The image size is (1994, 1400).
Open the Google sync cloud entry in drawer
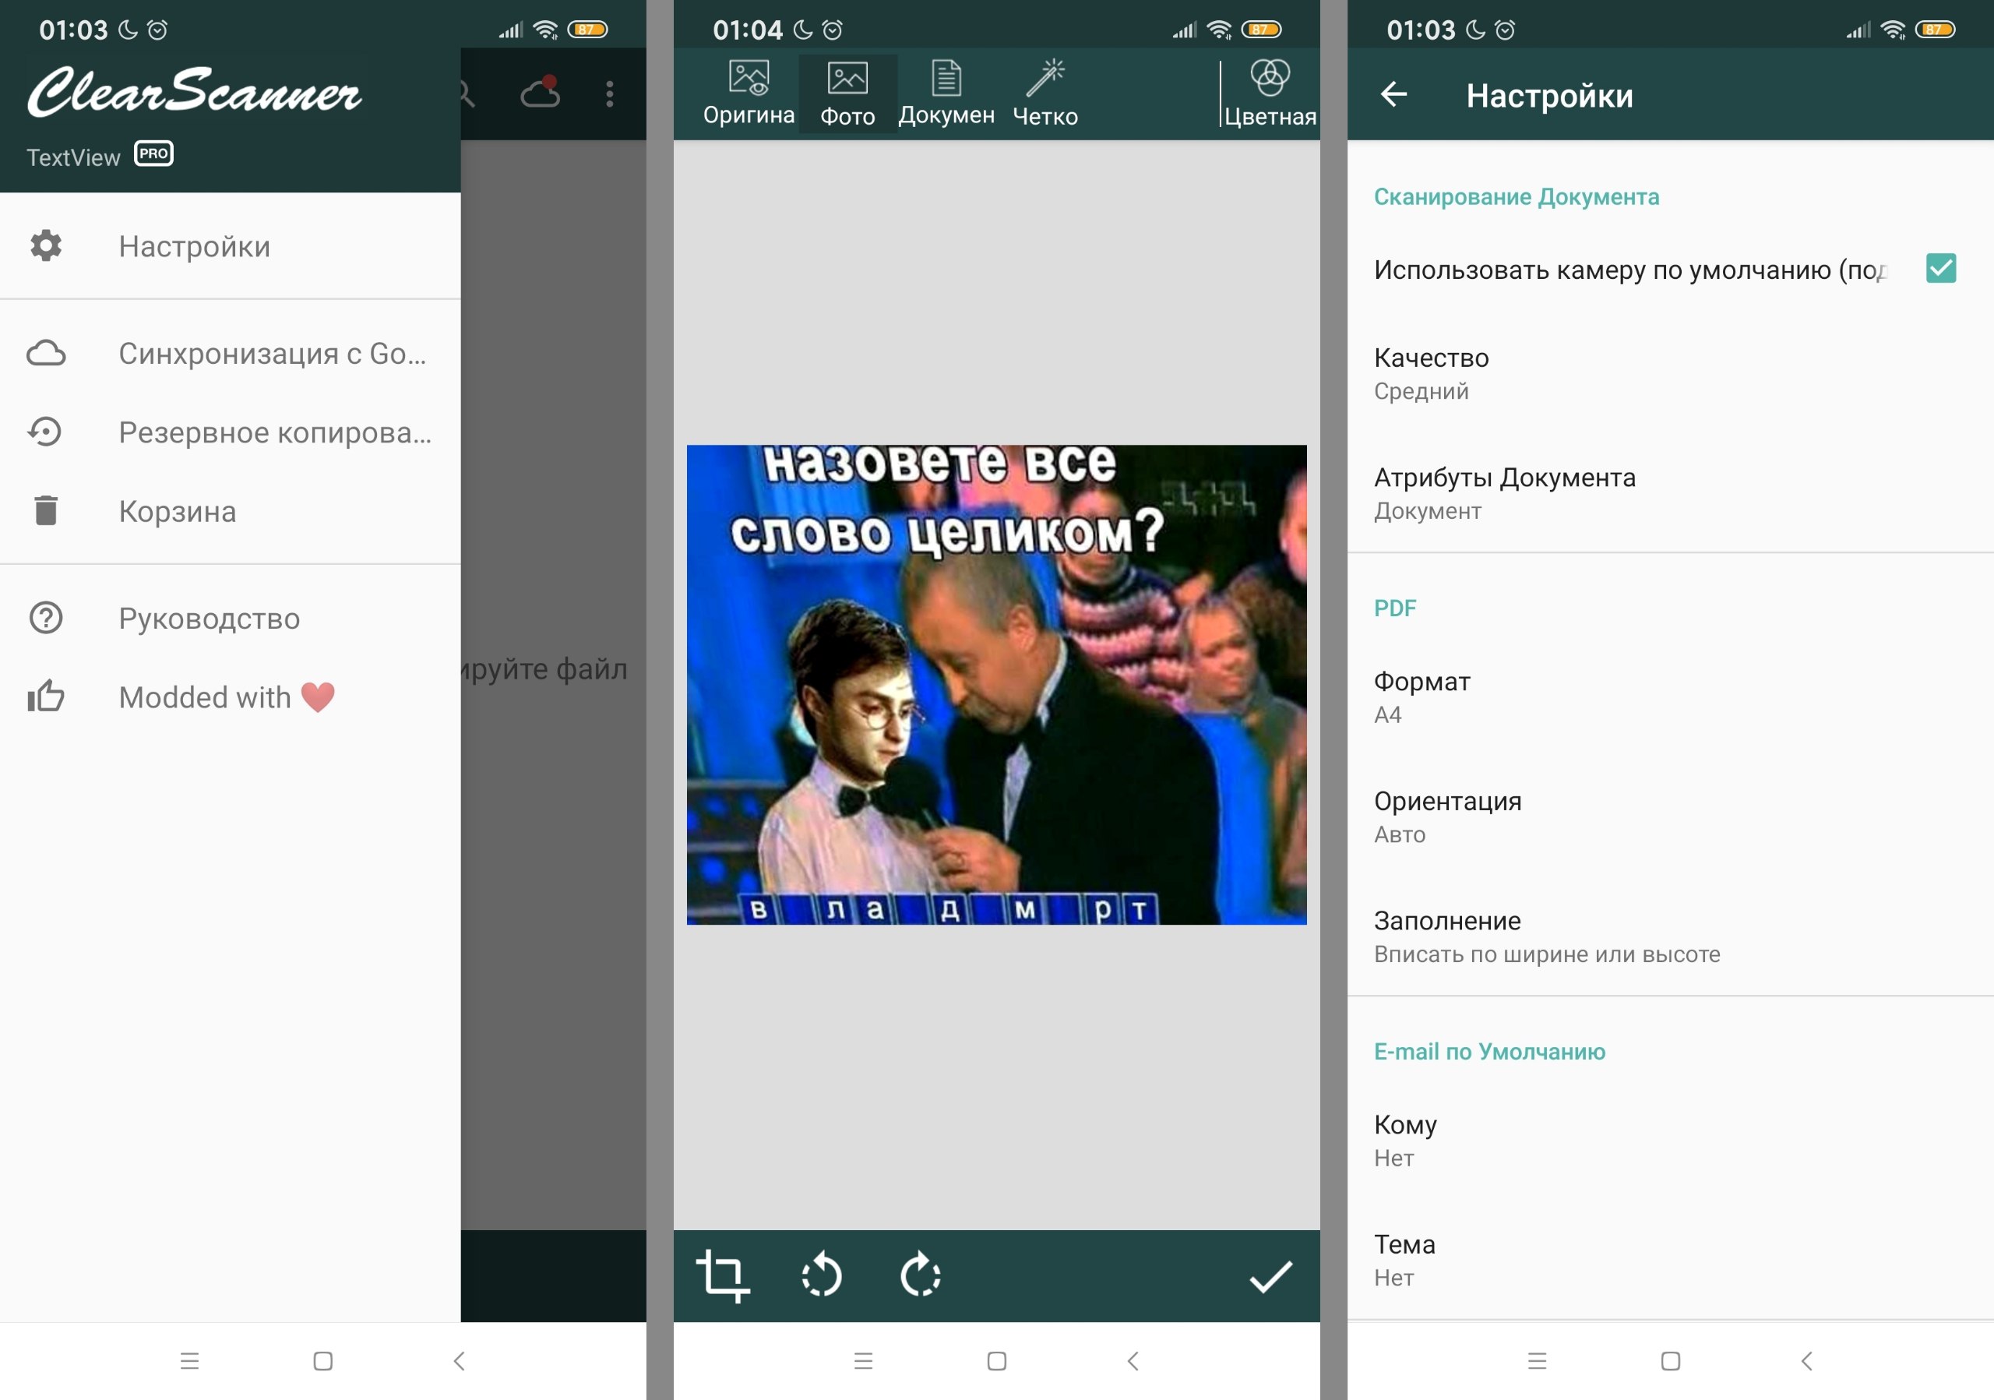[230, 354]
